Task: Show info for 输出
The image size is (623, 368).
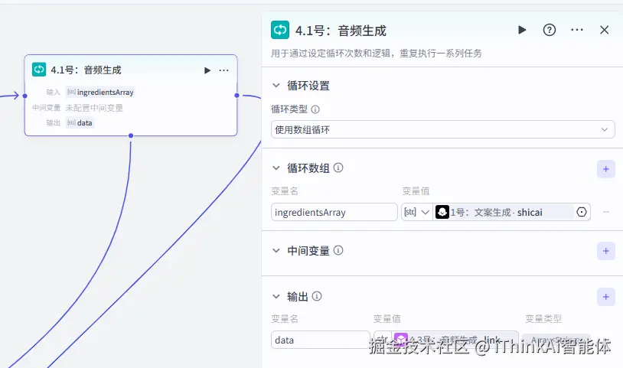Action: (x=317, y=296)
